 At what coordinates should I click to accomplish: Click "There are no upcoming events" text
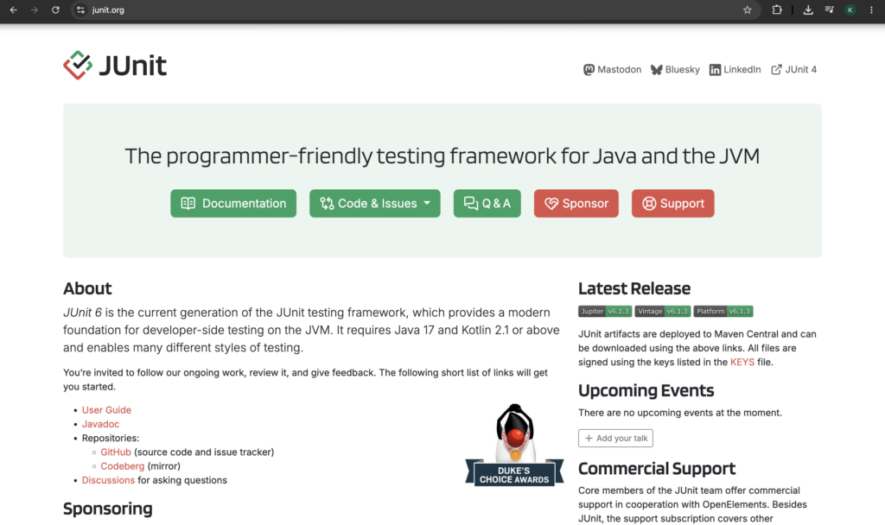pyautogui.click(x=679, y=413)
